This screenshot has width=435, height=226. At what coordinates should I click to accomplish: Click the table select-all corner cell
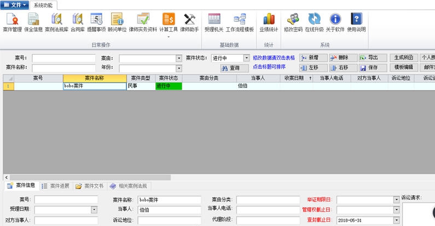(8, 78)
